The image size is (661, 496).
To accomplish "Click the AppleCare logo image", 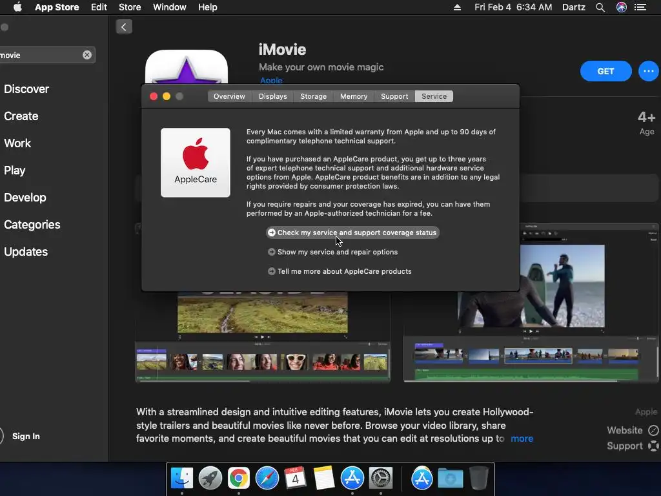I will 196,162.
